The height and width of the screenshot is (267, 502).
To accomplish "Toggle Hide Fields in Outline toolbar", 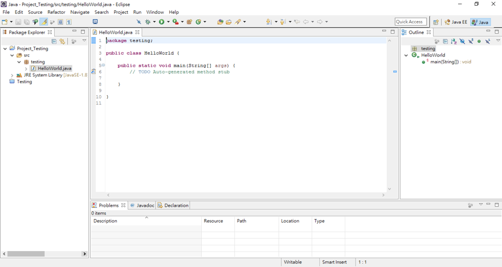I will (462, 41).
